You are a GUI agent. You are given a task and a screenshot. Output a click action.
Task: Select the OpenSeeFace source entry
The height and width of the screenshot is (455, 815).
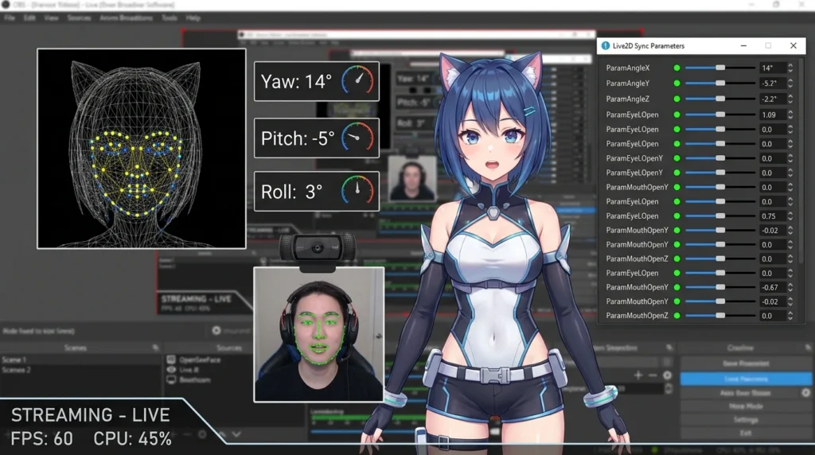tap(200, 360)
